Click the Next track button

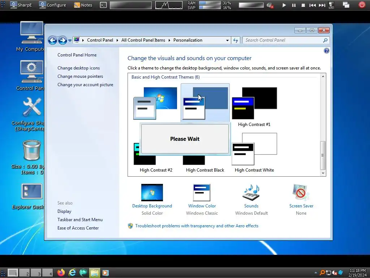pyautogui.click(x=322, y=5)
